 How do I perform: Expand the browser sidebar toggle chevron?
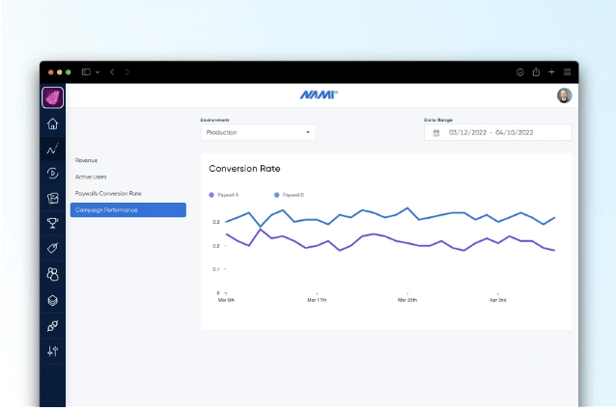point(98,72)
